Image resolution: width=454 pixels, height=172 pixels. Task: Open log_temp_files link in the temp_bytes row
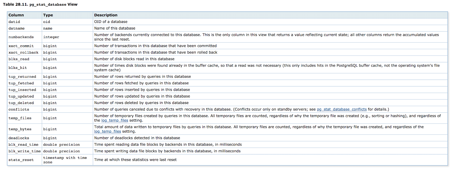108,131
